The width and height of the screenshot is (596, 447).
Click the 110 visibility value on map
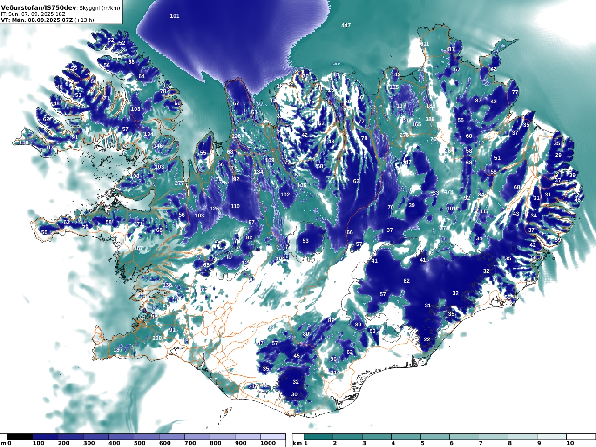(x=235, y=206)
